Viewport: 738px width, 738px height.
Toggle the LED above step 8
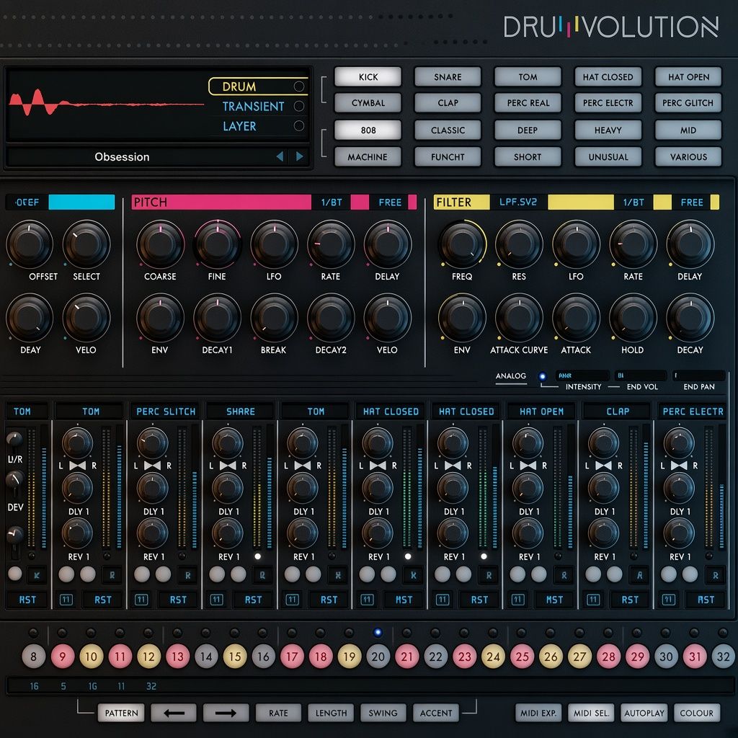(x=33, y=632)
